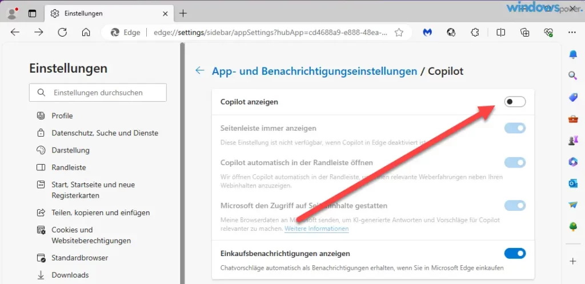Go back with the browser back arrow
The width and height of the screenshot is (585, 284).
(x=15, y=33)
